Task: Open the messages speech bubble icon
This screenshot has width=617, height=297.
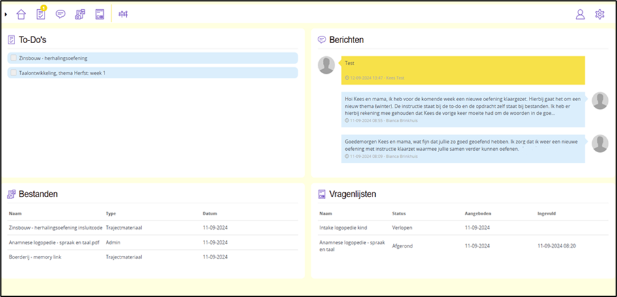Action: click(61, 14)
